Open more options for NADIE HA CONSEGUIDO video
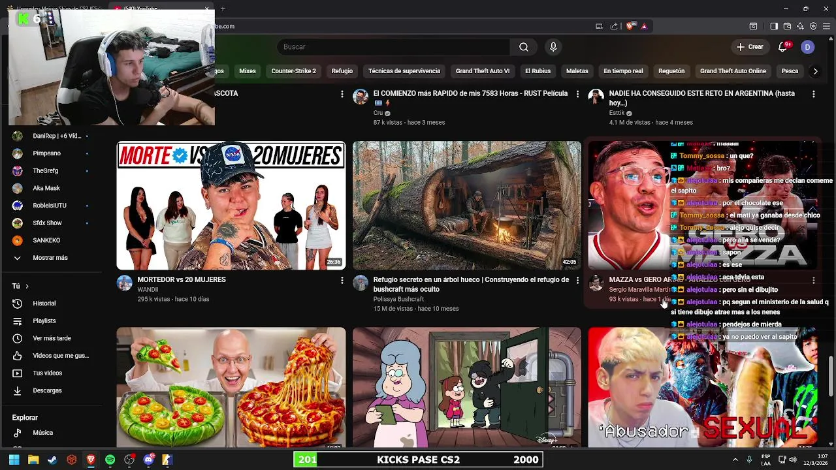Viewport: 836px width, 470px height. point(813,94)
